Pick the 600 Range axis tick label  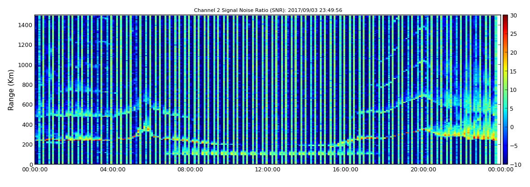(27, 105)
